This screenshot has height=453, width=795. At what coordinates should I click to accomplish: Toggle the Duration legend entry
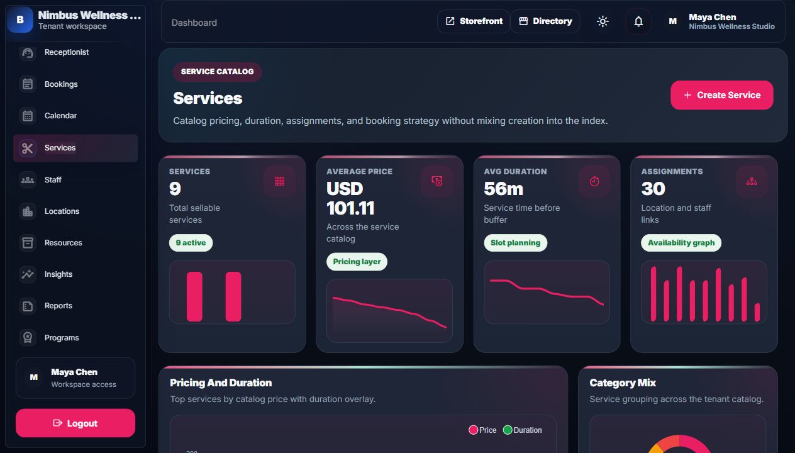pos(522,430)
